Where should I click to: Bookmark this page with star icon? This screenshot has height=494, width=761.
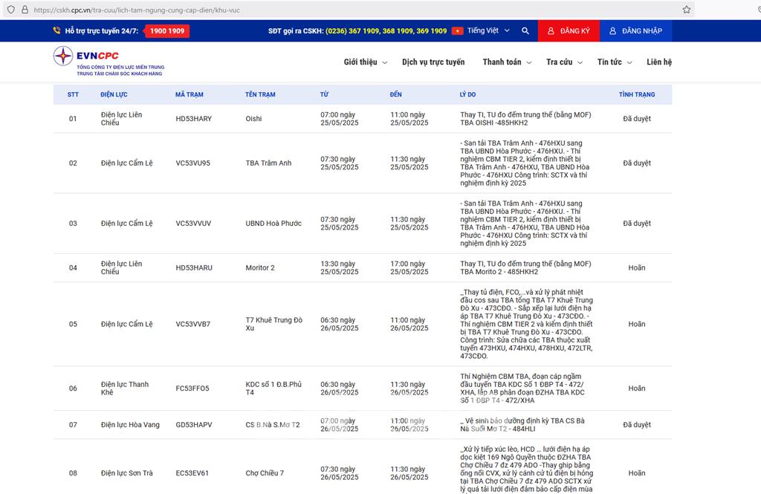(686, 10)
